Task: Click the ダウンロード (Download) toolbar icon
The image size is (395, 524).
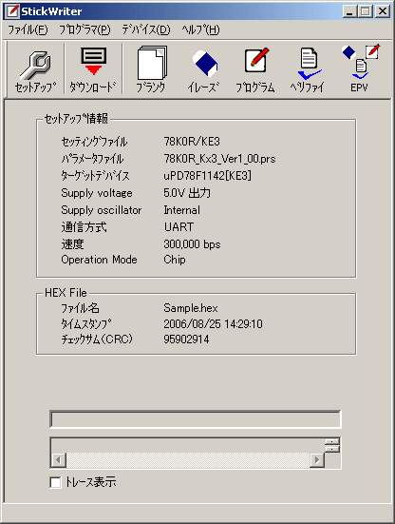Action: (x=93, y=69)
